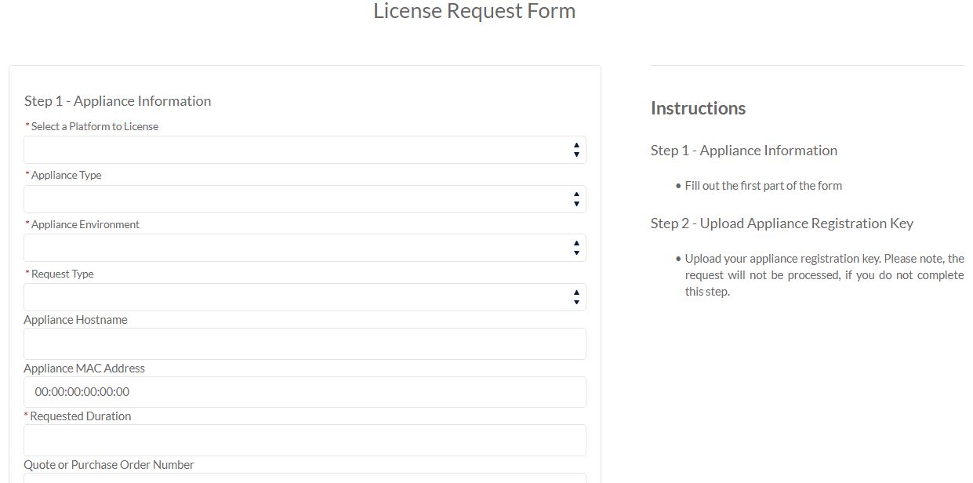This screenshot has width=973, height=483.
Task: Click the Step 2 - Upload Appliance Registration Key text
Action: click(x=782, y=223)
